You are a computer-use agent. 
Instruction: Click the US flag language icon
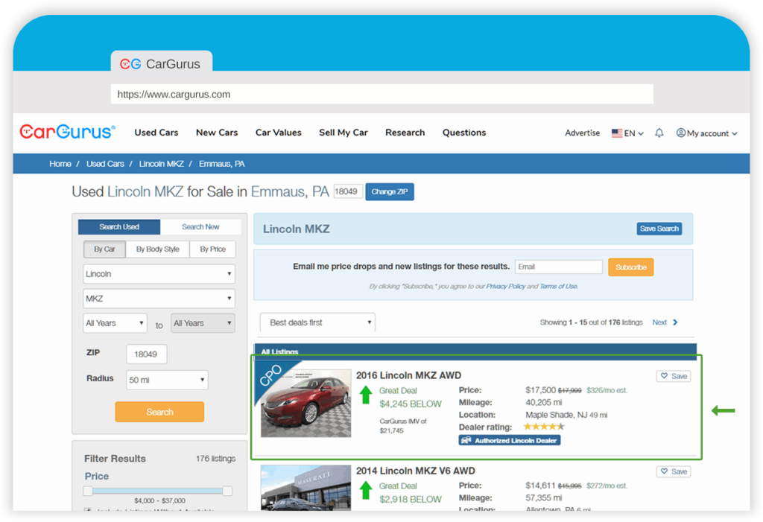click(617, 133)
